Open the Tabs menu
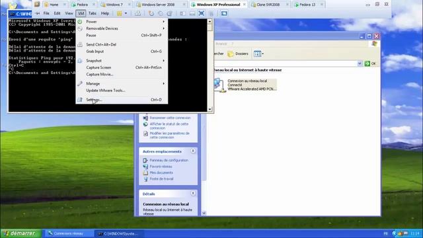The image size is (423, 238). pos(93,13)
